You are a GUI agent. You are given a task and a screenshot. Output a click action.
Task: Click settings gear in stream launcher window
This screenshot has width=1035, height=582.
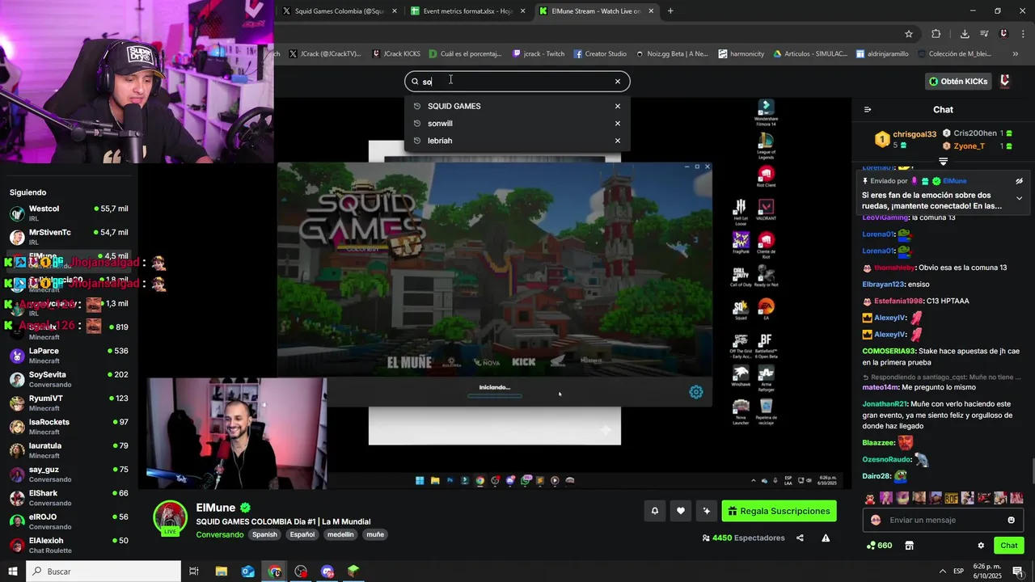(x=696, y=392)
